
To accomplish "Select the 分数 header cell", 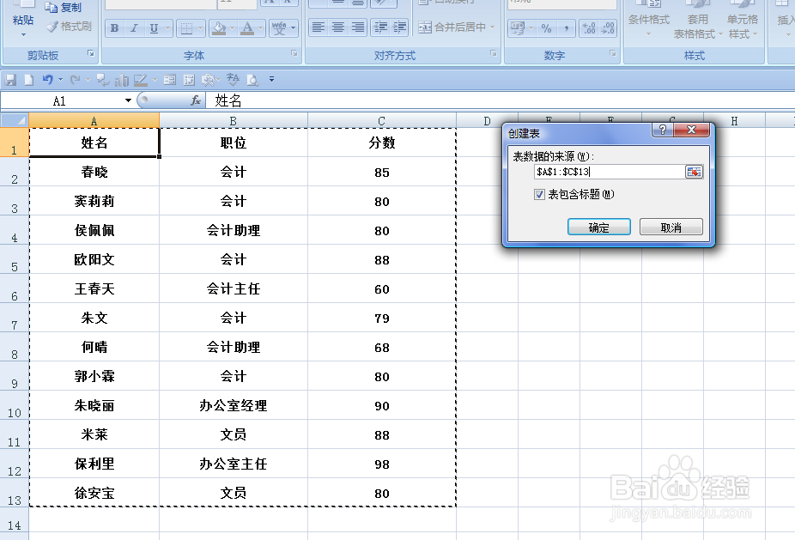I will pyautogui.click(x=382, y=143).
